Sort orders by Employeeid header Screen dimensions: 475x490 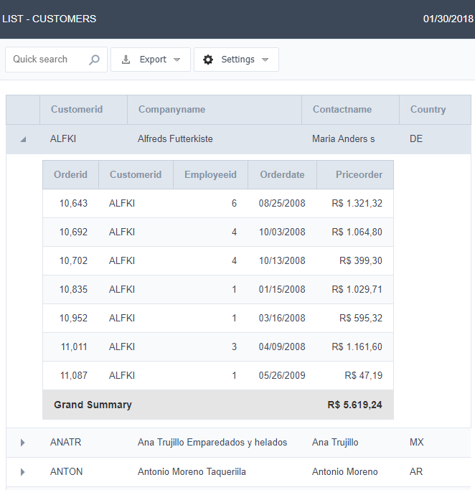click(x=210, y=174)
